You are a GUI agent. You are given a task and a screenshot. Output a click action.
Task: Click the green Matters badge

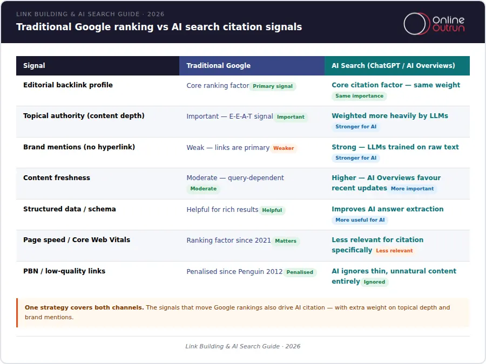(286, 241)
